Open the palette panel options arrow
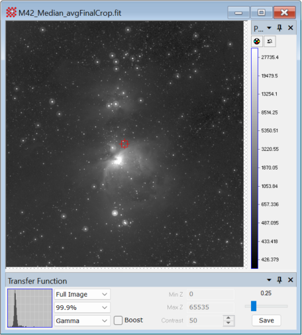Image resolution: width=302 pixels, height=335 pixels. click(x=269, y=28)
